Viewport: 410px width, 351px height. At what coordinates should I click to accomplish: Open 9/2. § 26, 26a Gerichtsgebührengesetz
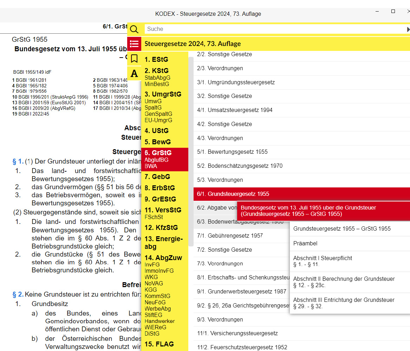tap(242, 306)
